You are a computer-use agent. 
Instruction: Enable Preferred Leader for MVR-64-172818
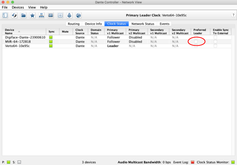(196, 42)
